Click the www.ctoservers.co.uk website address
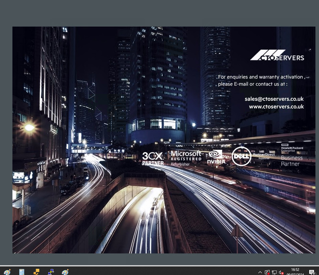Image resolution: width=319 pixels, height=275 pixels. 276,107
